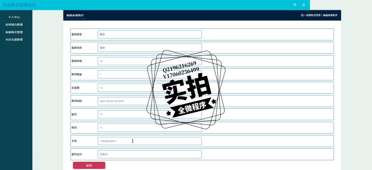This screenshot has width=372, height=170.
Task: Click the fullscreen toggle icon in header
Action: (x=295, y=5)
